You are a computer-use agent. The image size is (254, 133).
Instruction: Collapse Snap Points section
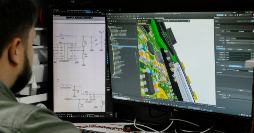[x=217, y=73]
